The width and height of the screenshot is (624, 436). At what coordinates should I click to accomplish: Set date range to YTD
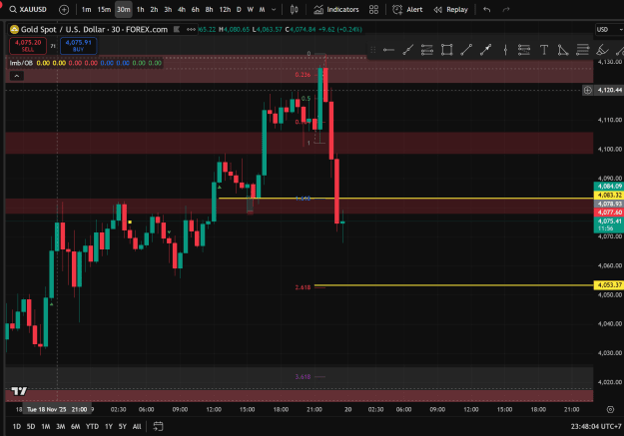click(x=92, y=426)
